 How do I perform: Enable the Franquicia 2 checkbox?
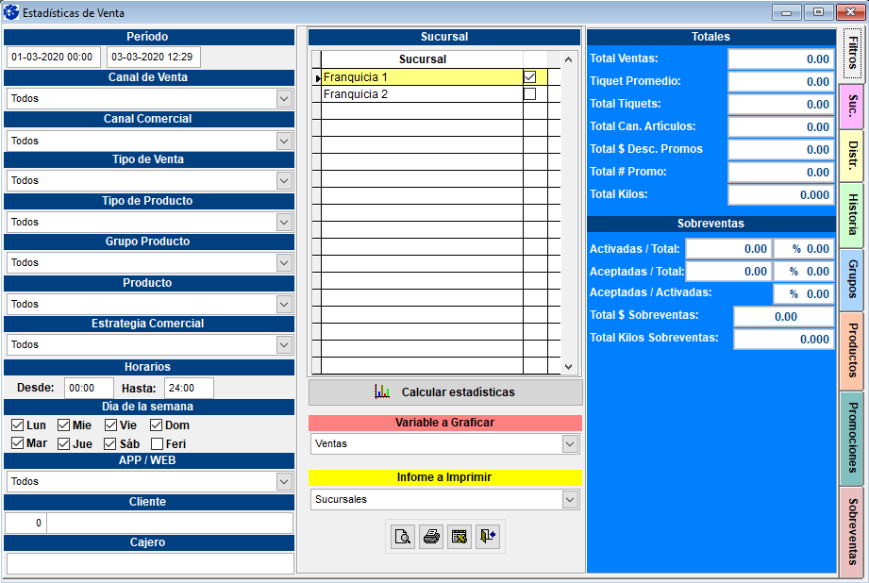point(529,94)
